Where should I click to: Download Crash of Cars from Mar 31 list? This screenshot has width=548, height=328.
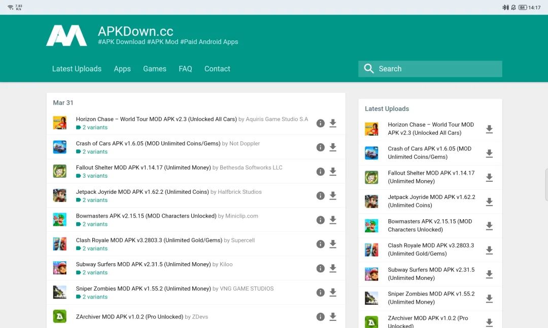click(x=333, y=147)
